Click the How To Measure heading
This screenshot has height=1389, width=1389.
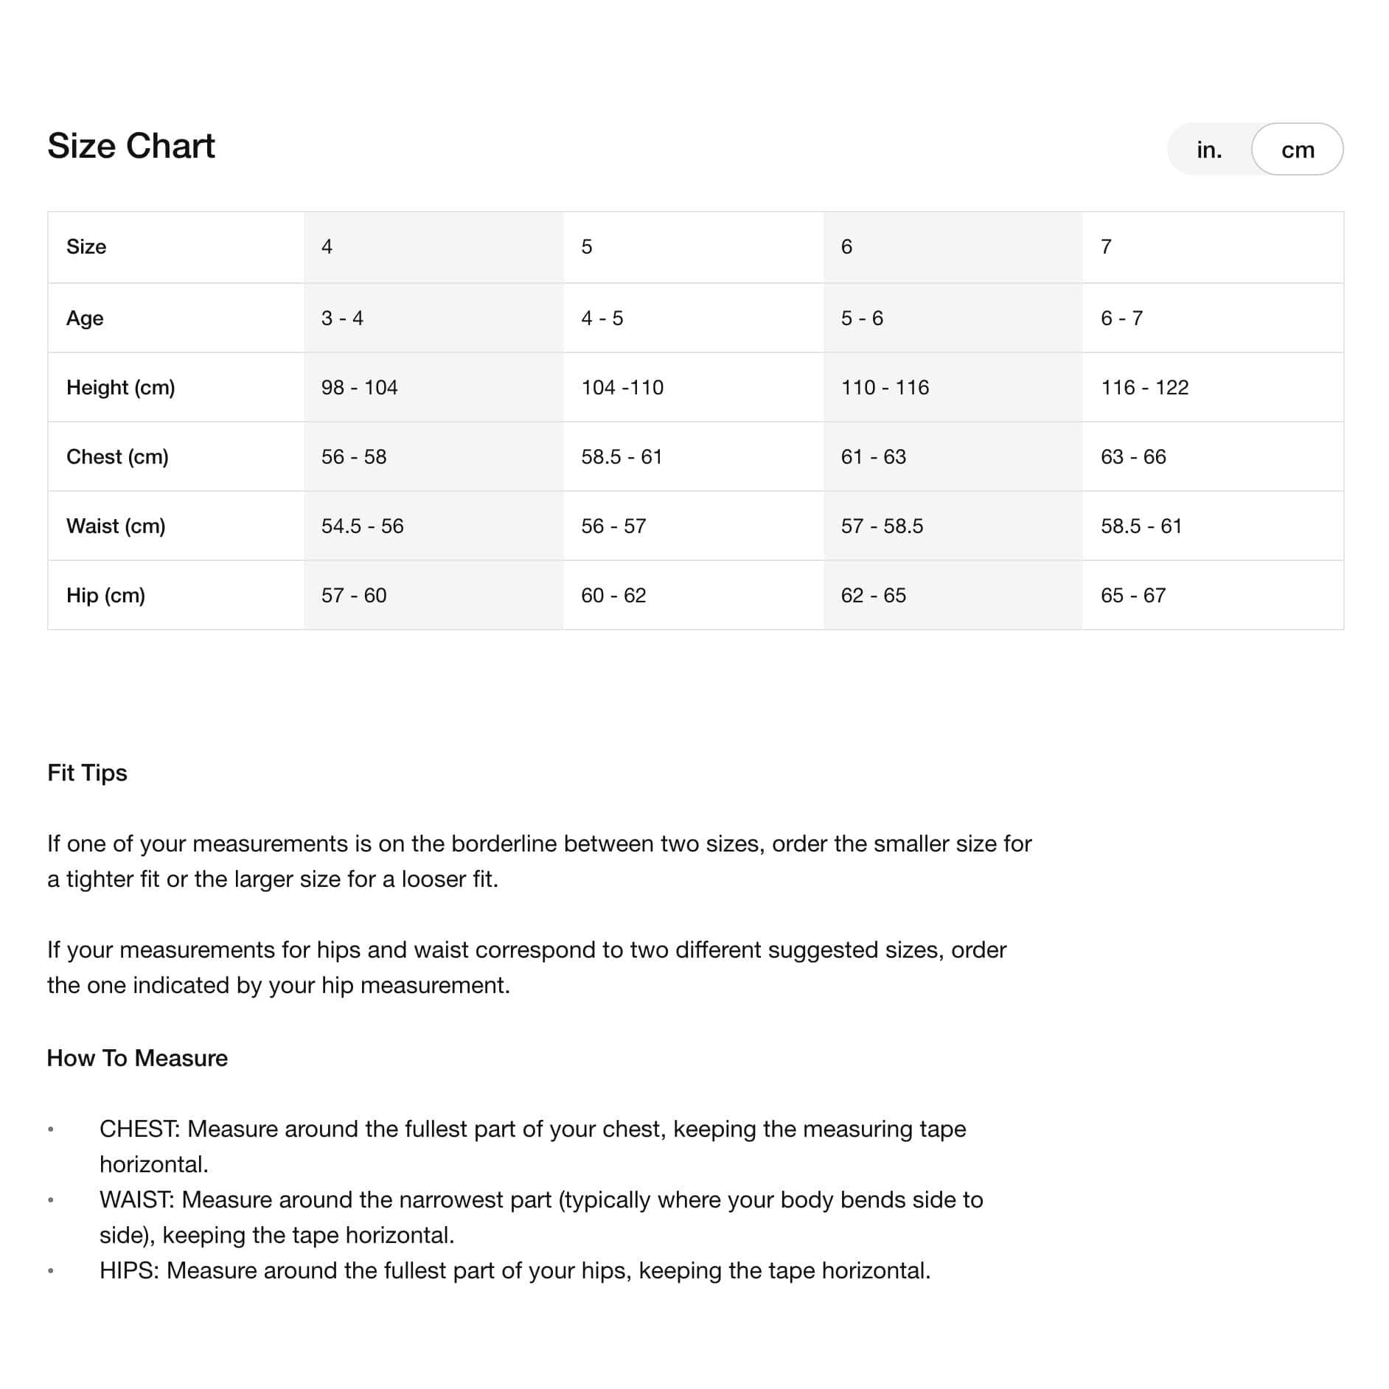(x=137, y=1058)
